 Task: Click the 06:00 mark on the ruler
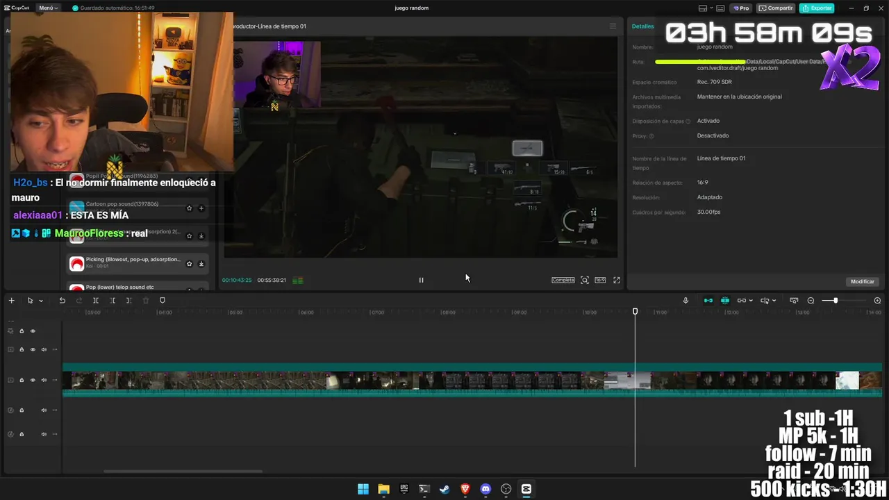(x=306, y=312)
